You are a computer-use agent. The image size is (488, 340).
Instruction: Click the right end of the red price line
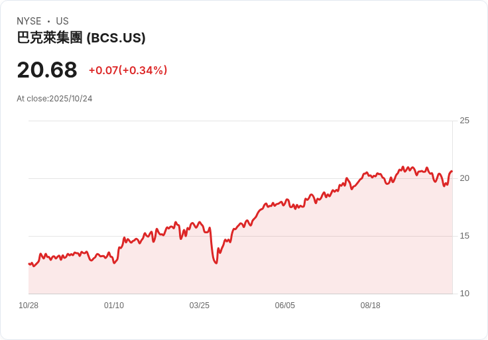pos(452,172)
